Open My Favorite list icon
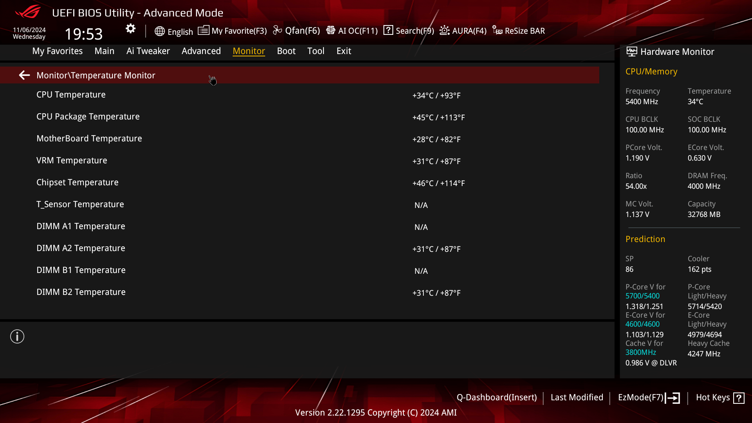The image size is (752, 423). coord(203,31)
